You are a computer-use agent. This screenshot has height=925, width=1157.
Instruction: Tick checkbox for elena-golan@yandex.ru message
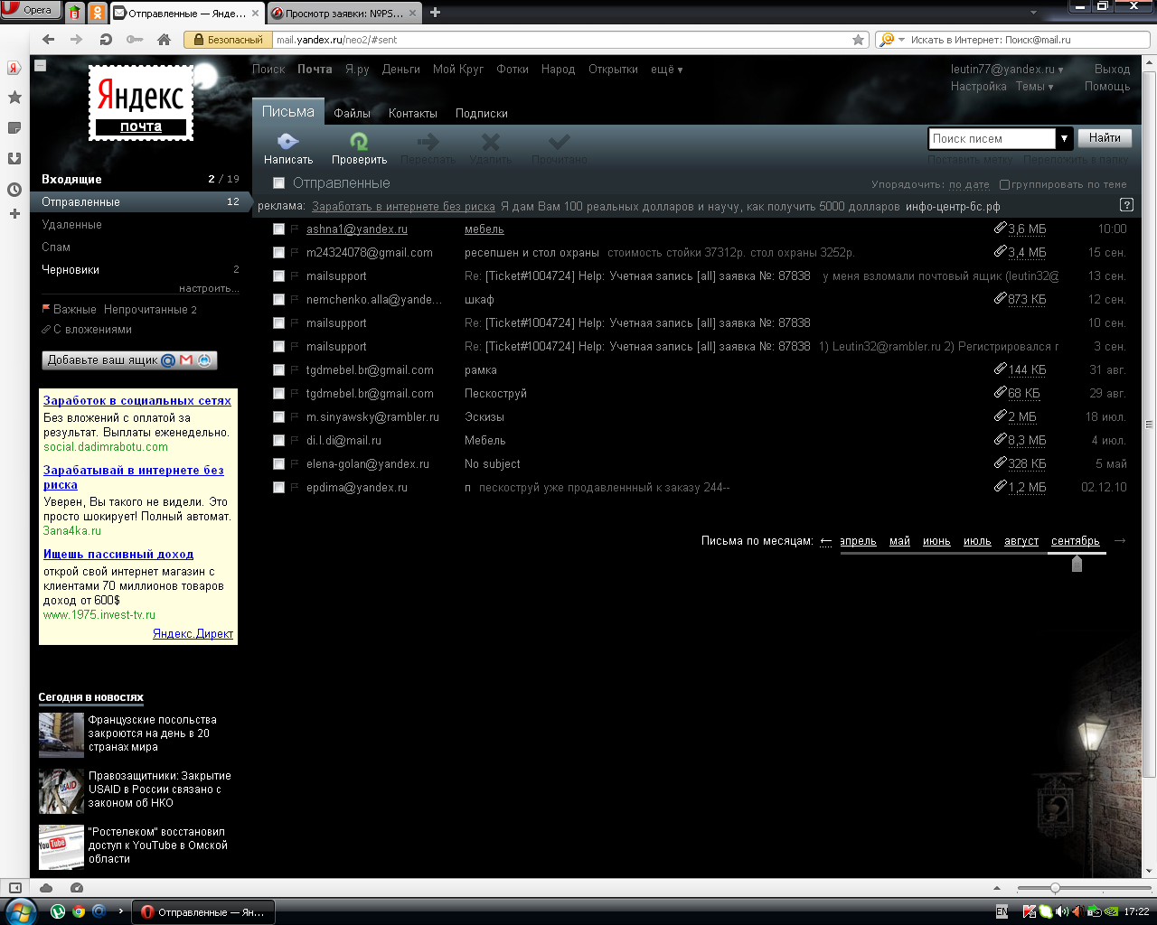(278, 464)
